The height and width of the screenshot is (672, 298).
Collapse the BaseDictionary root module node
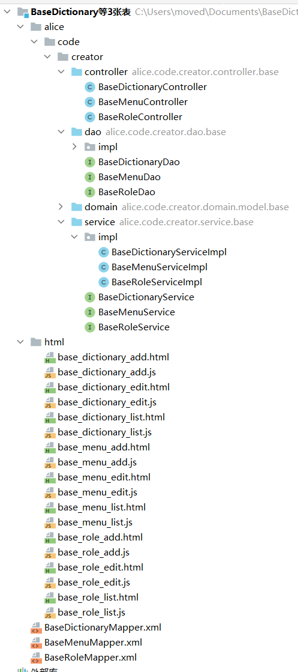(x=7, y=12)
